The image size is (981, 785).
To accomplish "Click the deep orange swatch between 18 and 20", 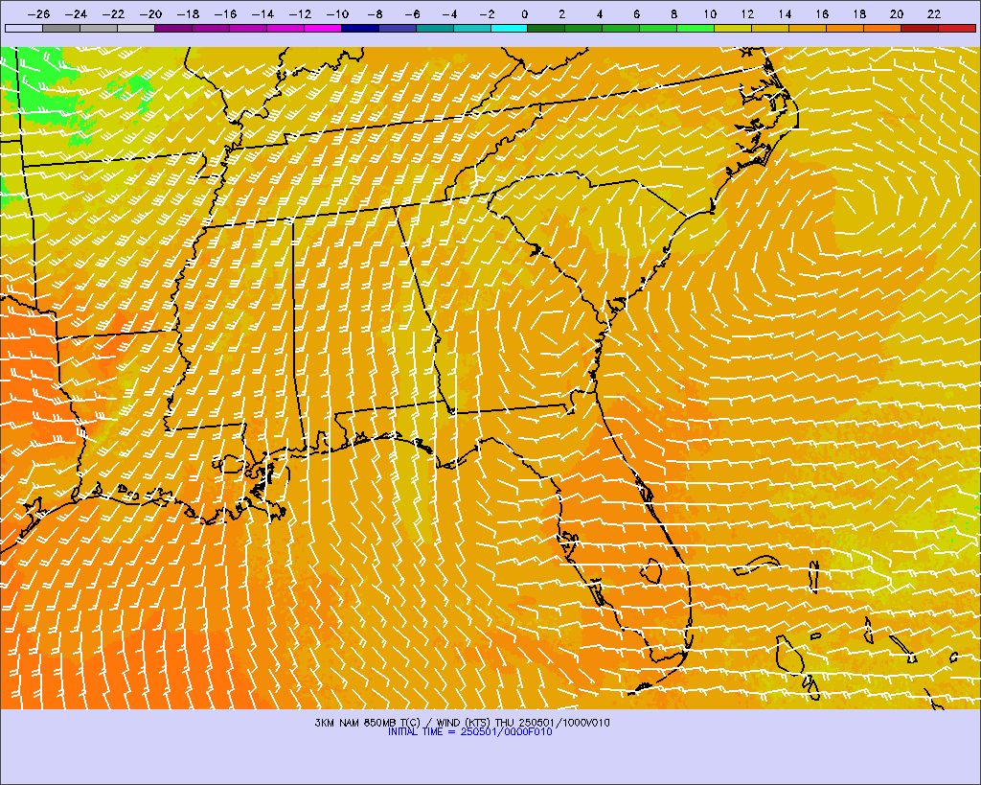I will [x=882, y=28].
